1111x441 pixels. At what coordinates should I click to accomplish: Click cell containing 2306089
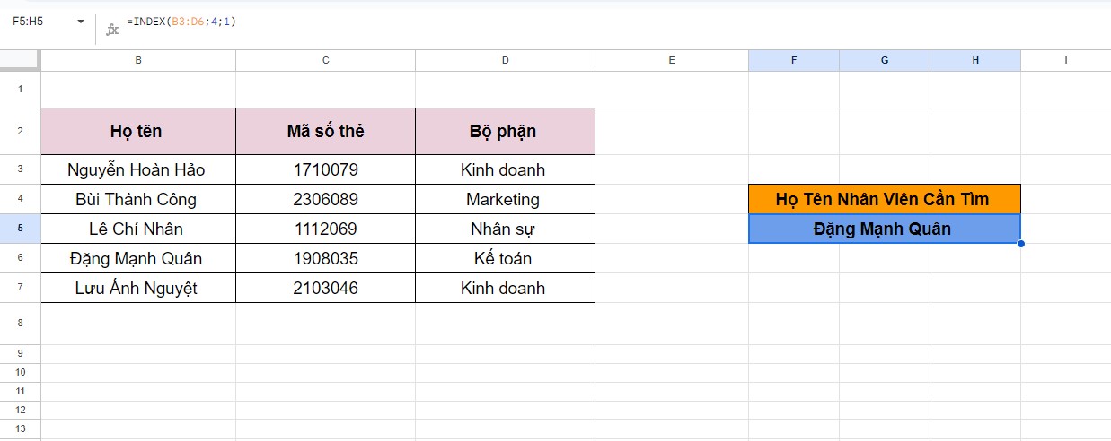(325, 199)
